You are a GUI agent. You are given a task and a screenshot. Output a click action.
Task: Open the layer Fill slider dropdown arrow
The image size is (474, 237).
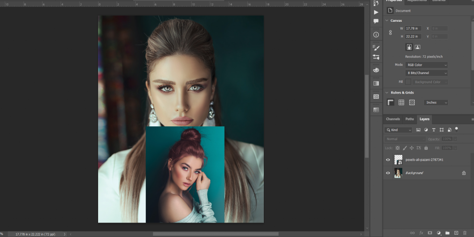(x=455, y=148)
